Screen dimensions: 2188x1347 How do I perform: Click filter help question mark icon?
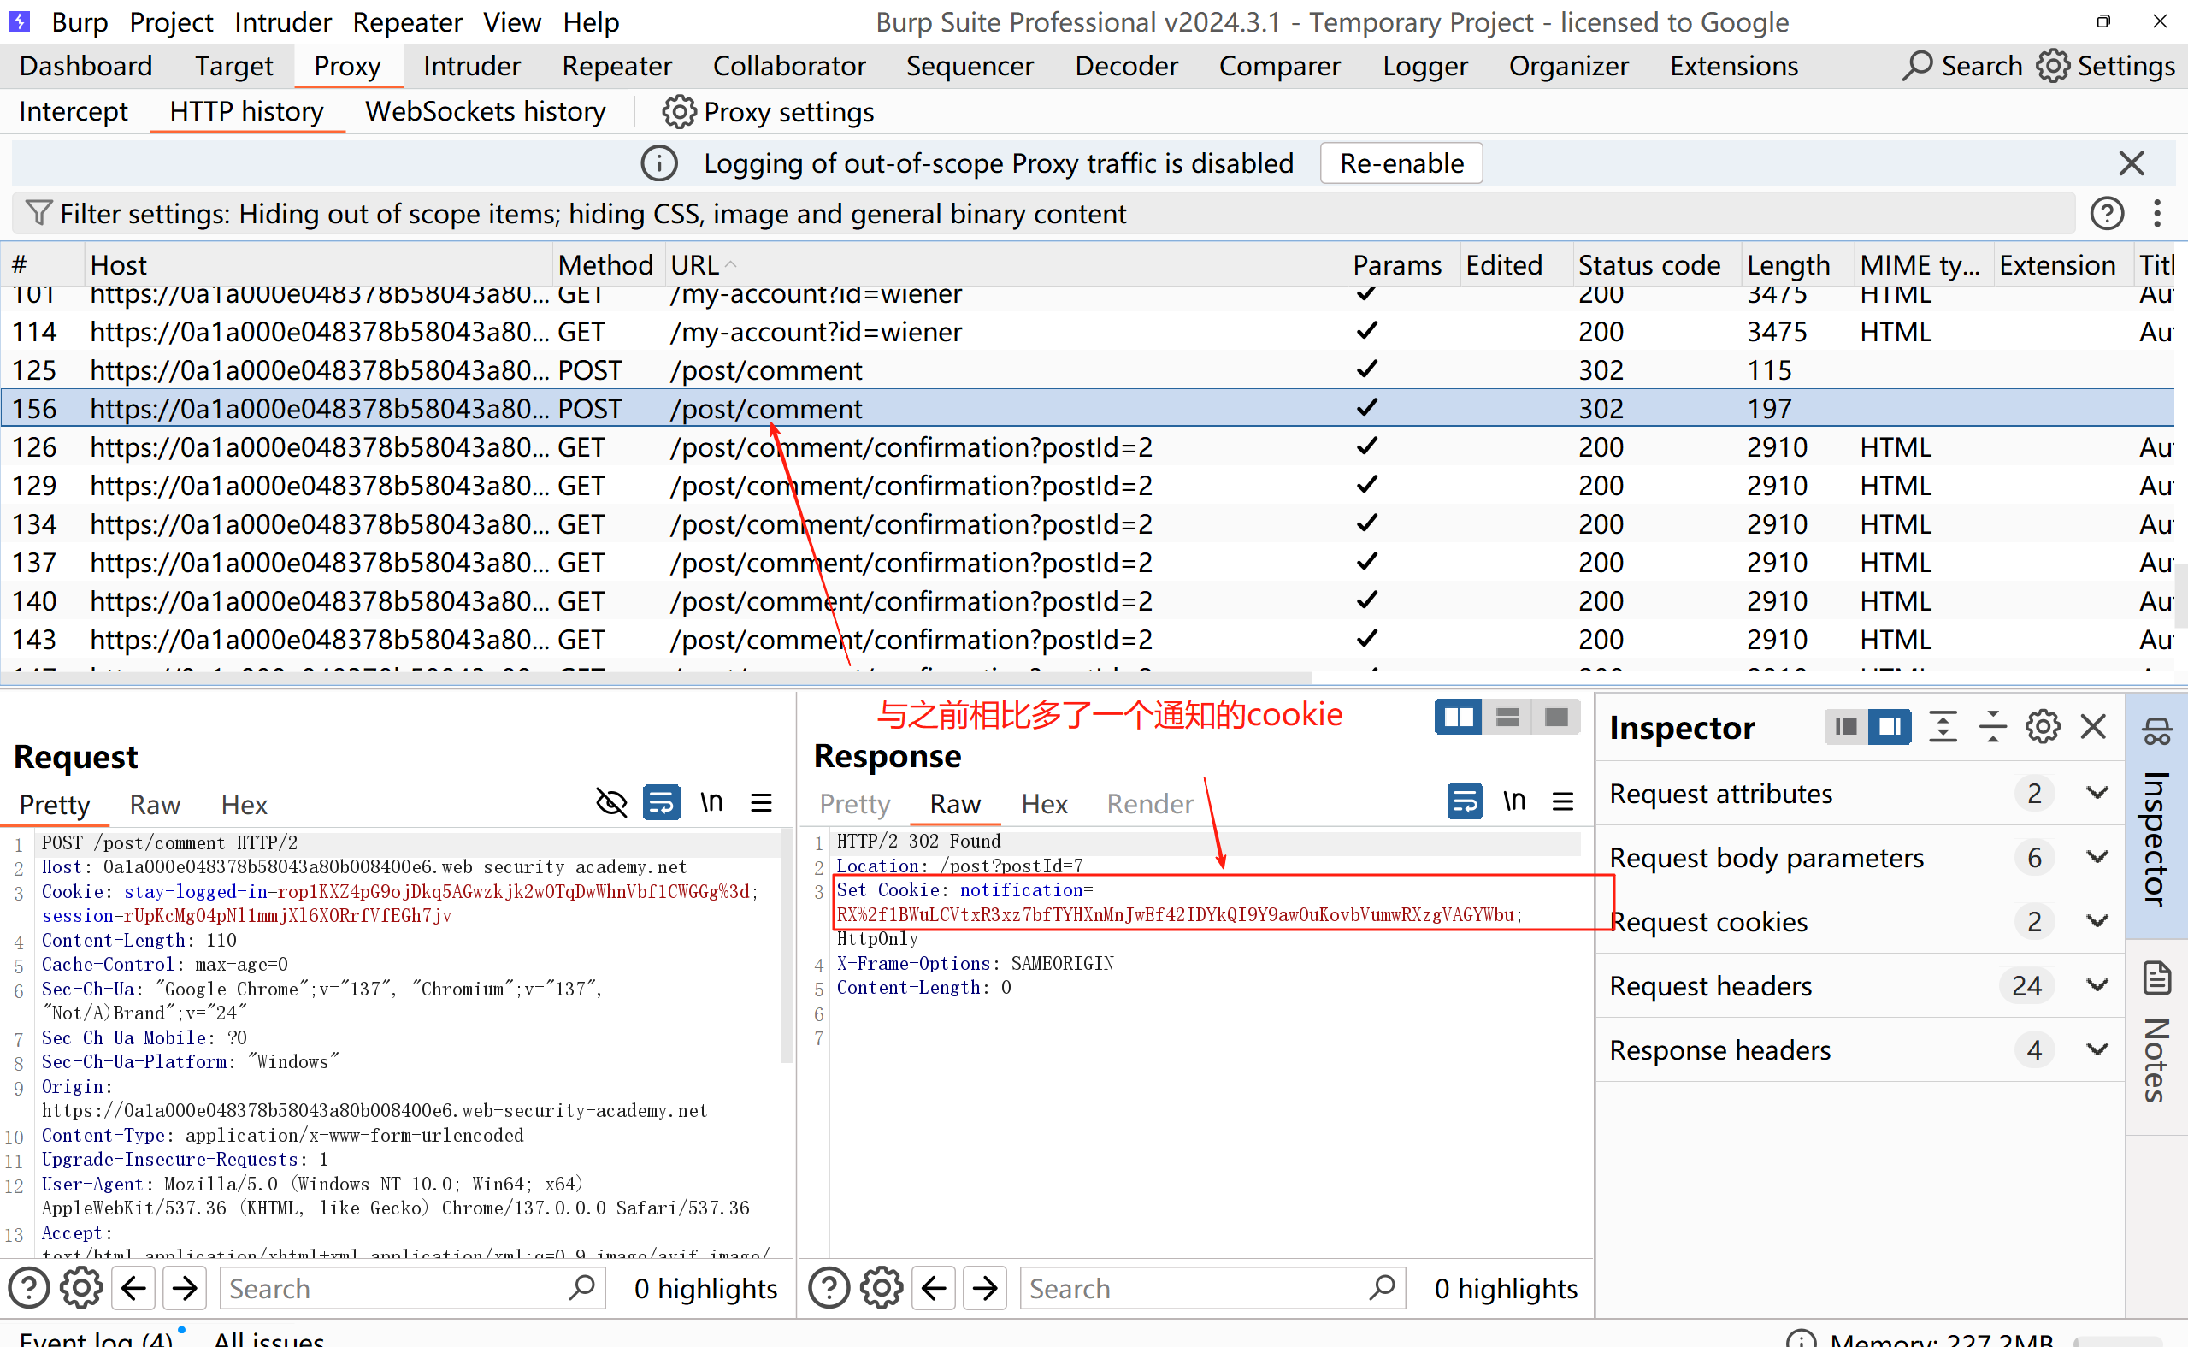[2106, 214]
